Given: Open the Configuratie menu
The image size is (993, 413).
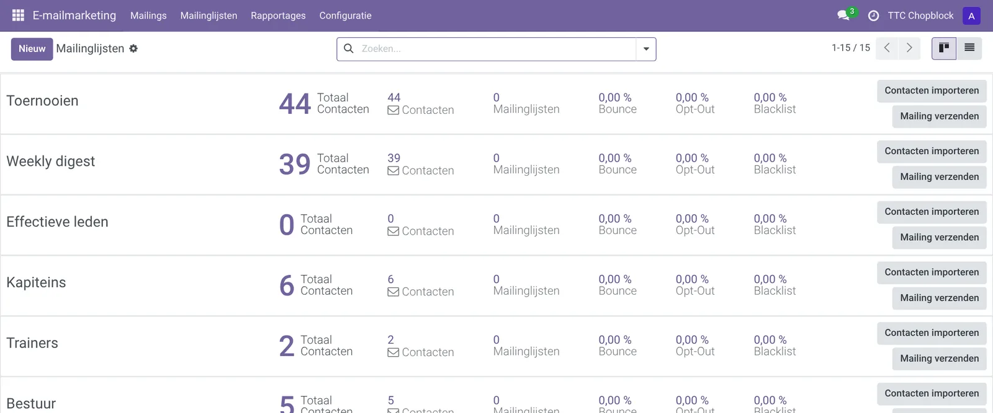Looking at the screenshot, I should pyautogui.click(x=345, y=15).
